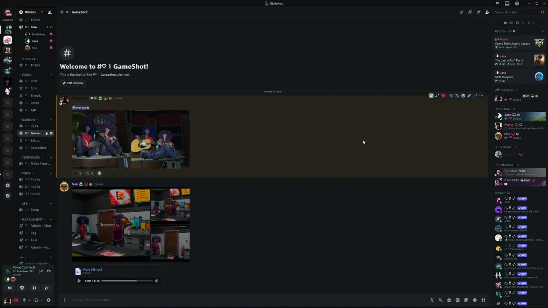Viewport: 548px width, 308px height.
Task: Open the Ticket channel
Action: [x=35, y=65]
